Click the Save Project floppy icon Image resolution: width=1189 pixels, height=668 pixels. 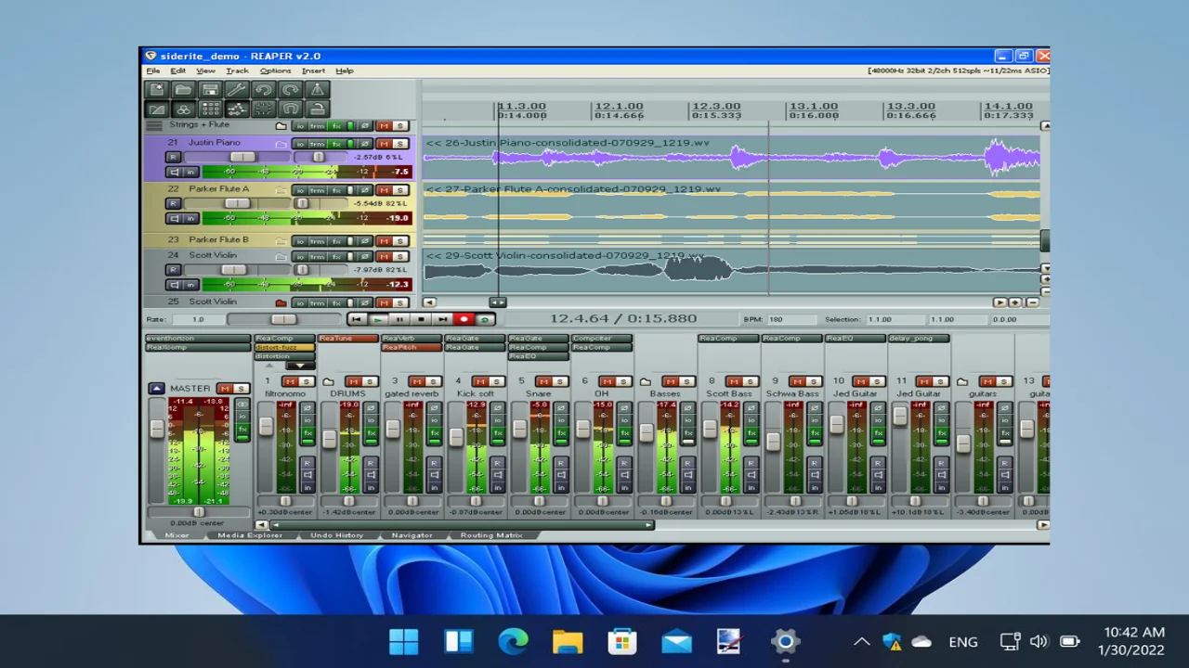[210, 89]
